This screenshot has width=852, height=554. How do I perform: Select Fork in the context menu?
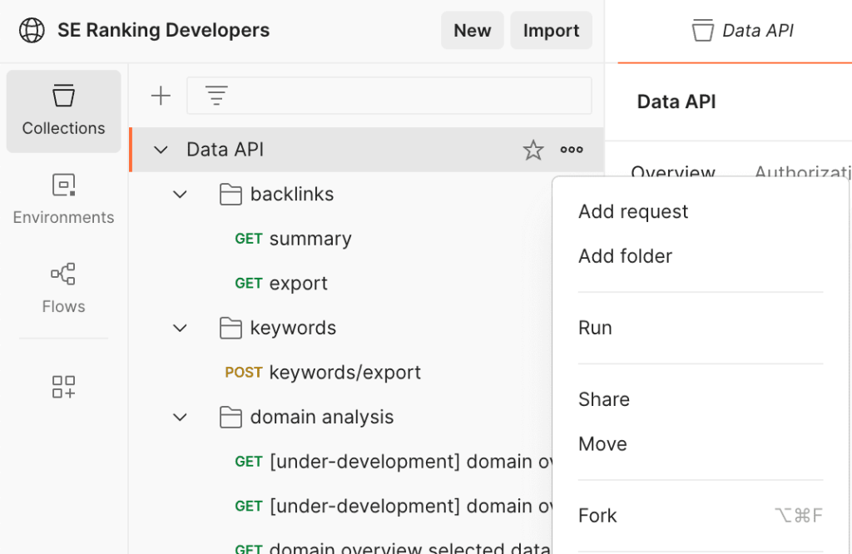pos(701,516)
